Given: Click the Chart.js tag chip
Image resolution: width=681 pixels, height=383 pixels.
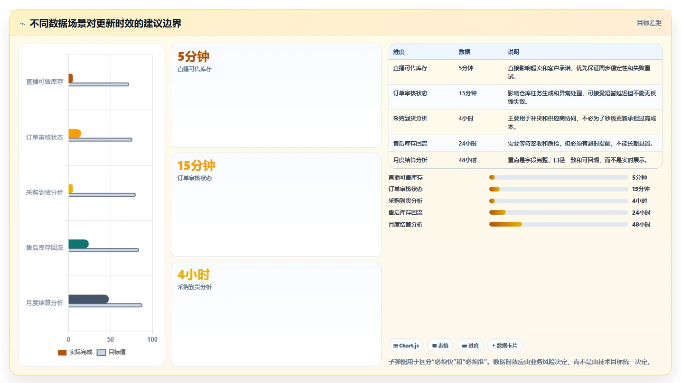Looking at the screenshot, I should click(x=406, y=346).
